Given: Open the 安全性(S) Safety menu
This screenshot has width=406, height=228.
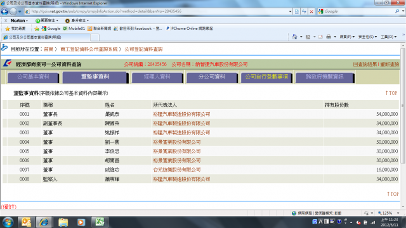Looking at the screenshot, I should click(x=367, y=37).
